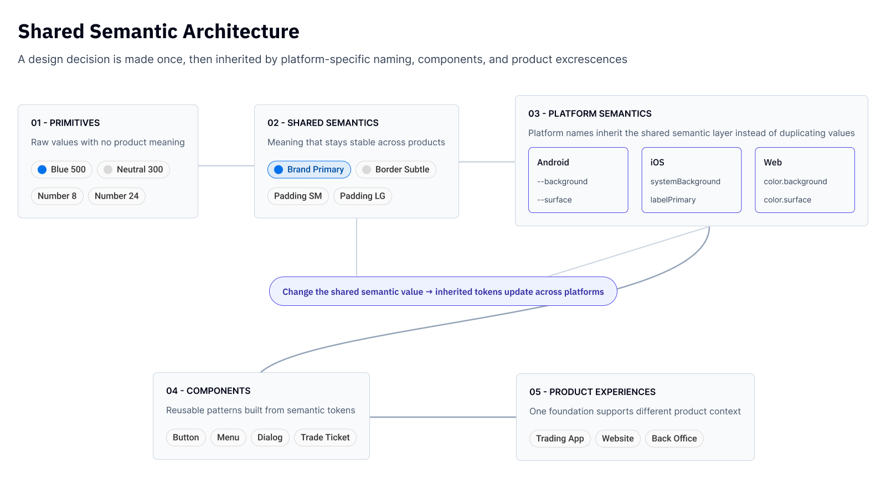Click the shared semantic value callout pill
The height and width of the screenshot is (479, 886).
[443, 291]
